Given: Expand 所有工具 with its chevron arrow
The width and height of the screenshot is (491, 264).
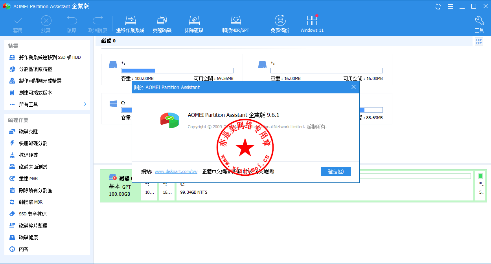Looking at the screenshot, I should click(x=85, y=104).
